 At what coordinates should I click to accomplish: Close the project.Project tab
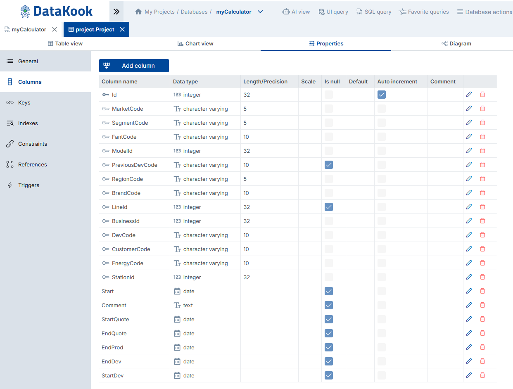pos(122,29)
